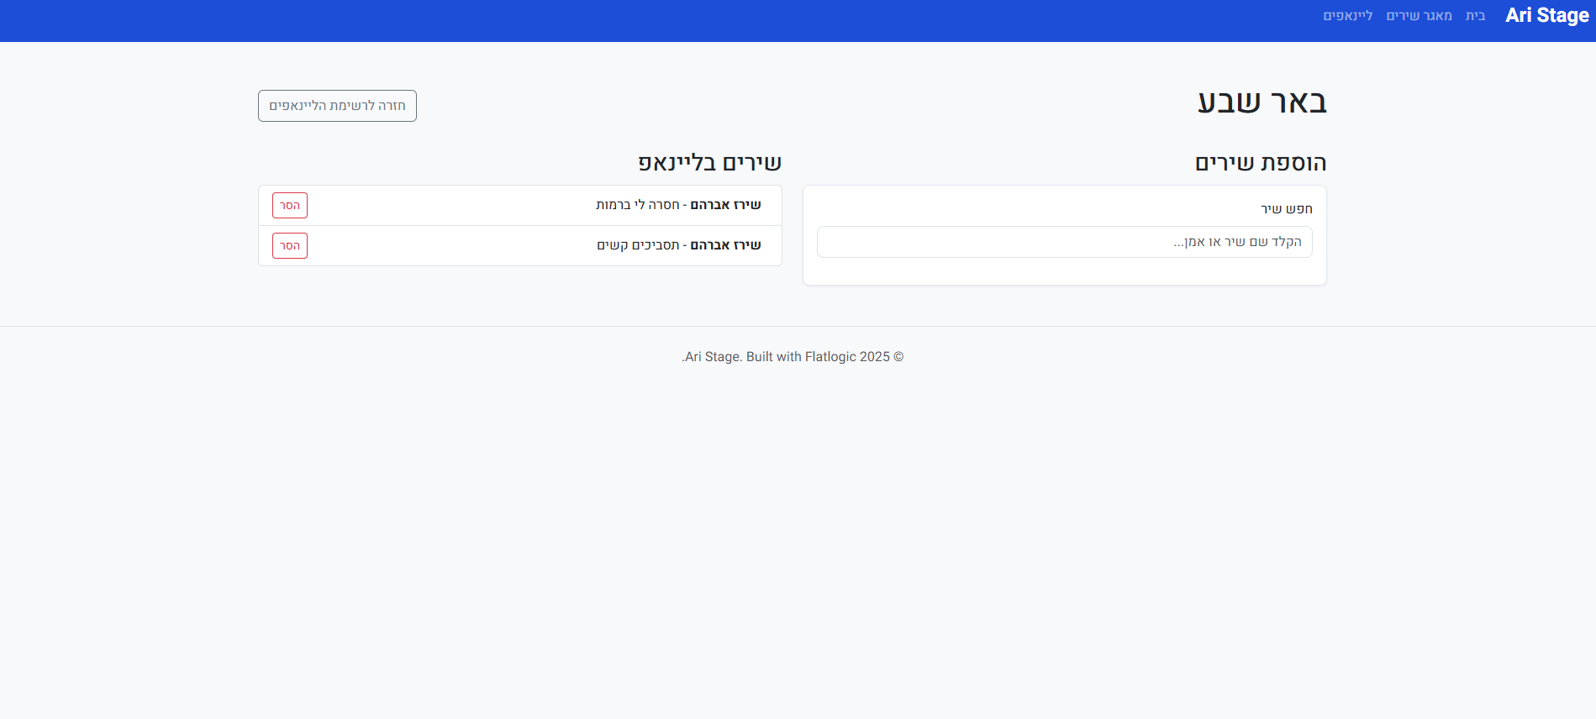Click artist name שירז אברהם in second row
The image size is (1596, 719).
(x=725, y=245)
